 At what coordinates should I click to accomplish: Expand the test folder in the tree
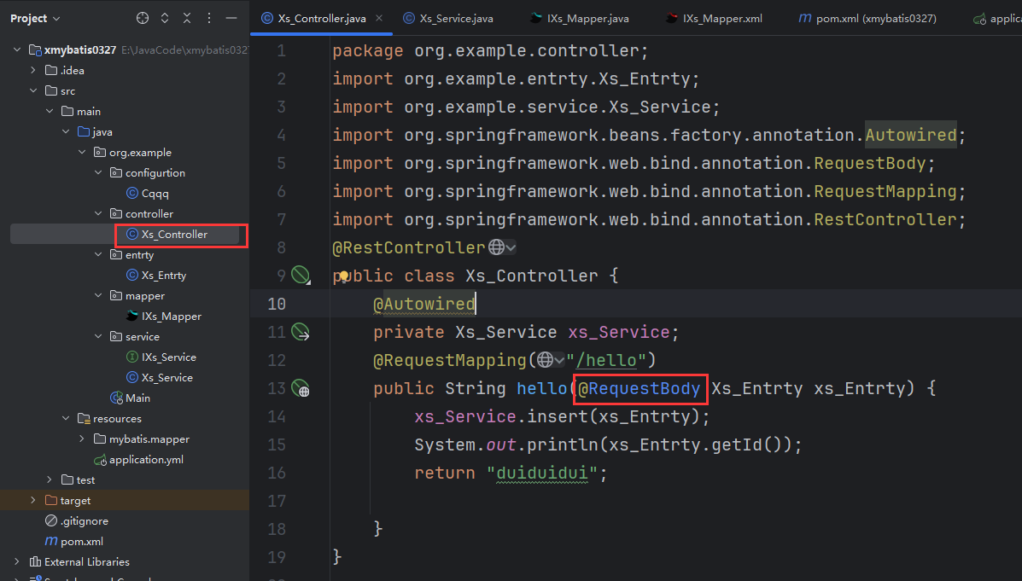click(x=49, y=479)
